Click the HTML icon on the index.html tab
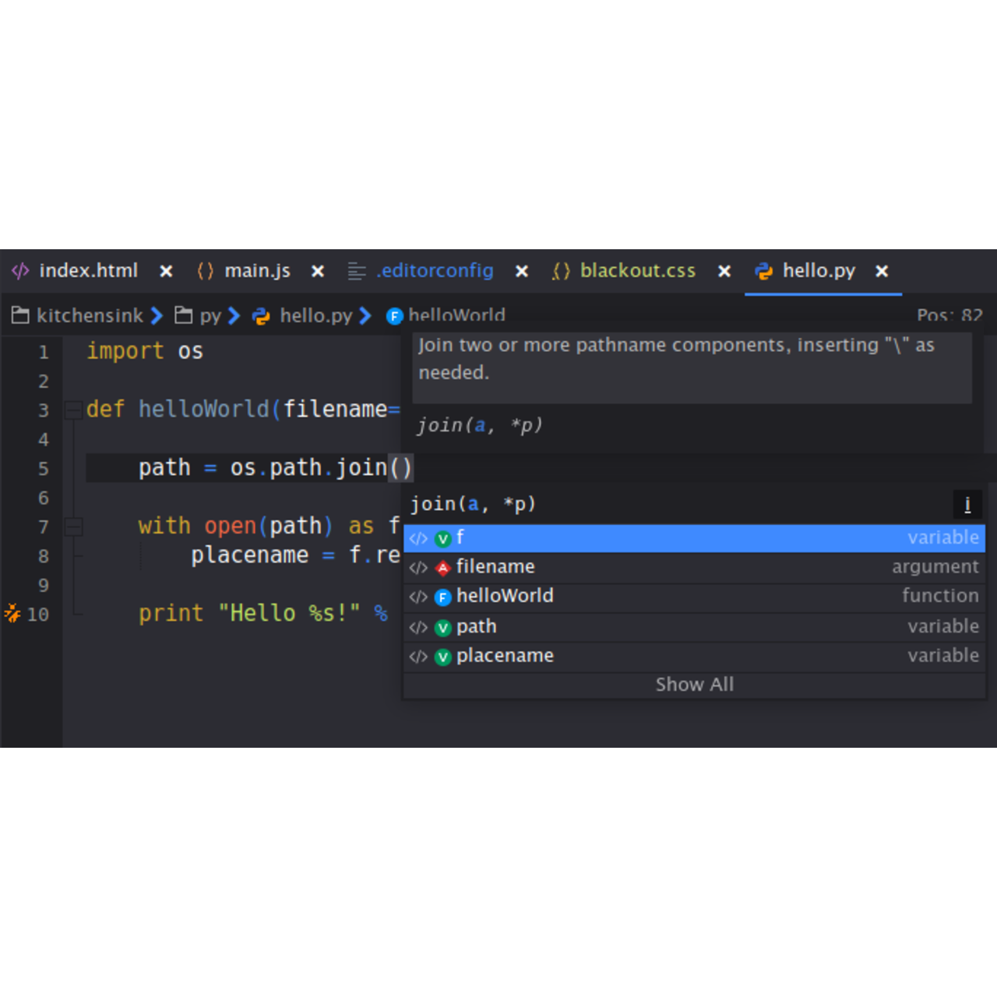The width and height of the screenshot is (997, 997). (21, 271)
